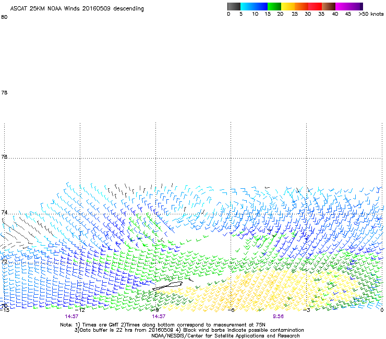Click the '45' value under the color bar
Image resolution: width=386 pixels, height=339 pixels.
348,14
